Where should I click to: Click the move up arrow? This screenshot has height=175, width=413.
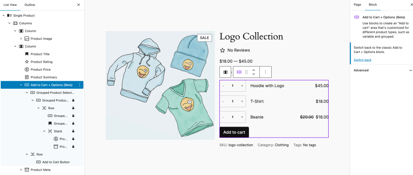tap(254, 70)
